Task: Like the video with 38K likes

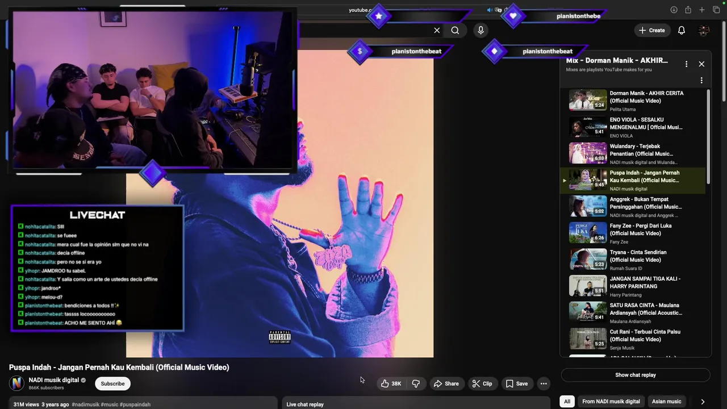Action: tap(391, 383)
